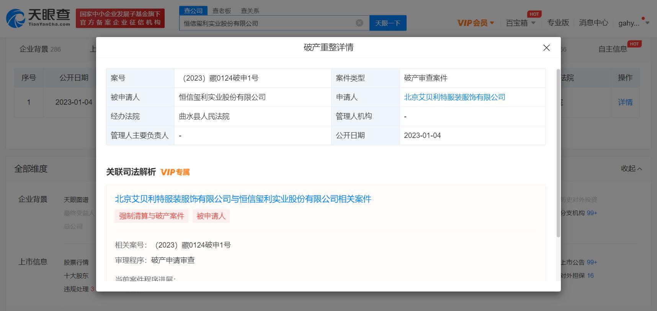Open 上市公告 99+ link
Viewport: 657px width, 311px height.
click(x=579, y=262)
